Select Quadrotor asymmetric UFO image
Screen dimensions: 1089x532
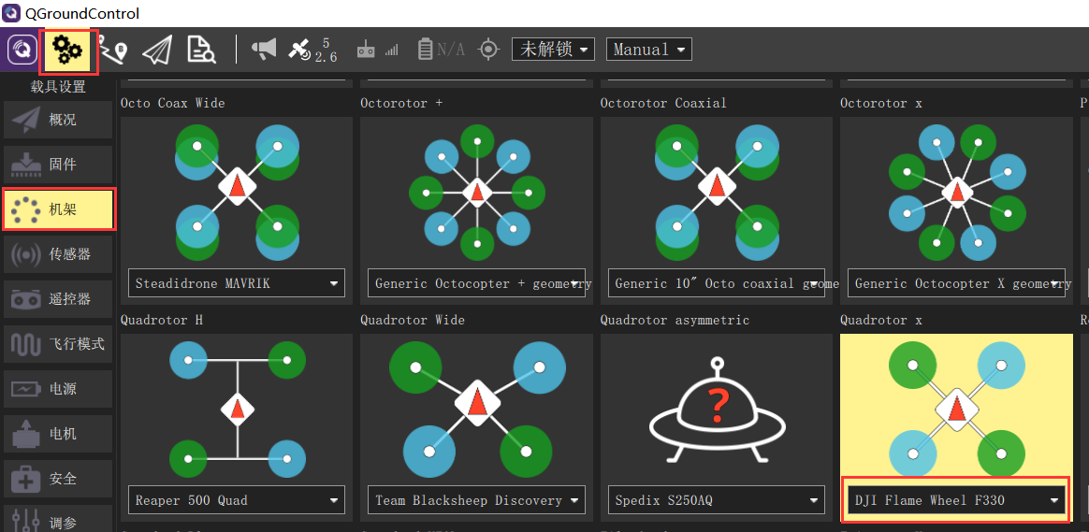tap(717, 410)
